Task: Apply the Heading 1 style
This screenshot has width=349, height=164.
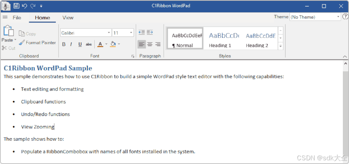Action: 223,38
